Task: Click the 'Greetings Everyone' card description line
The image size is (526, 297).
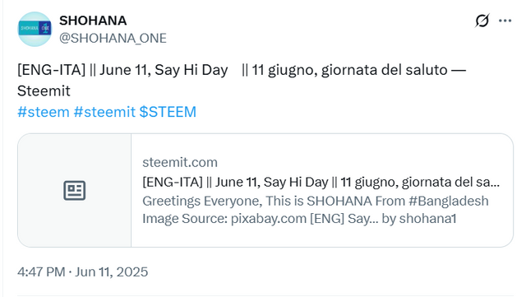Action: click(316, 201)
